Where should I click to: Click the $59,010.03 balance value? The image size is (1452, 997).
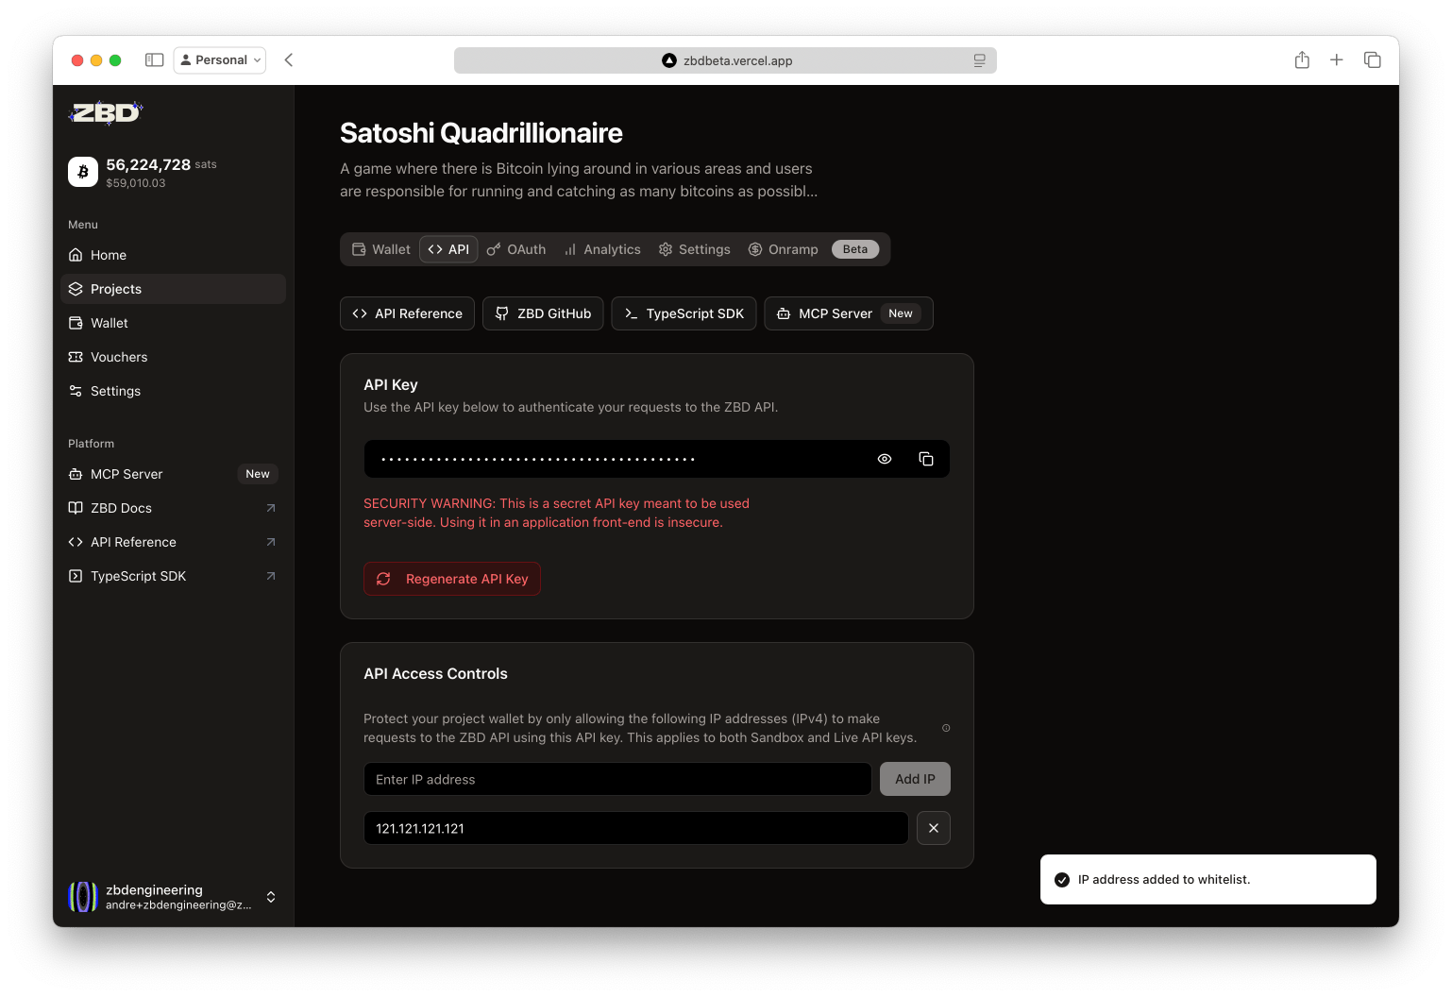tap(136, 183)
